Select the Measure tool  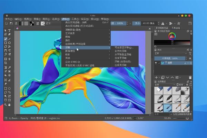tap(9, 80)
